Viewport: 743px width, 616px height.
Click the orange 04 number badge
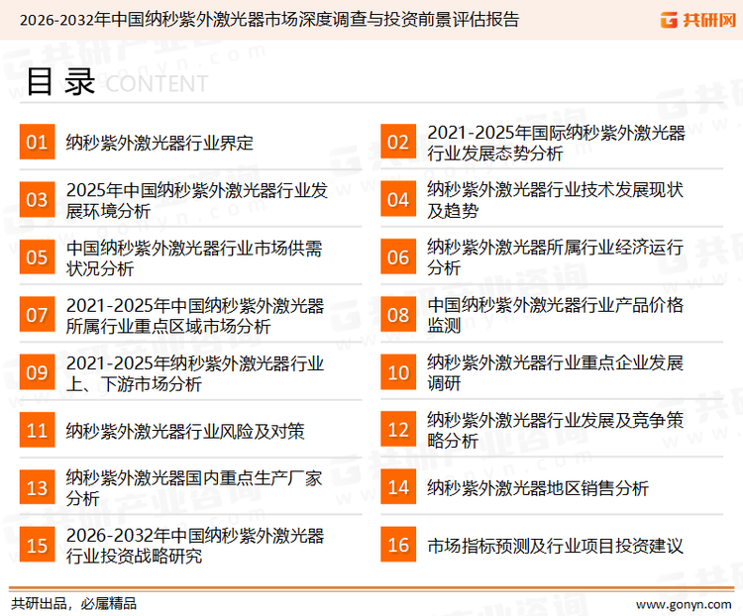tap(398, 199)
